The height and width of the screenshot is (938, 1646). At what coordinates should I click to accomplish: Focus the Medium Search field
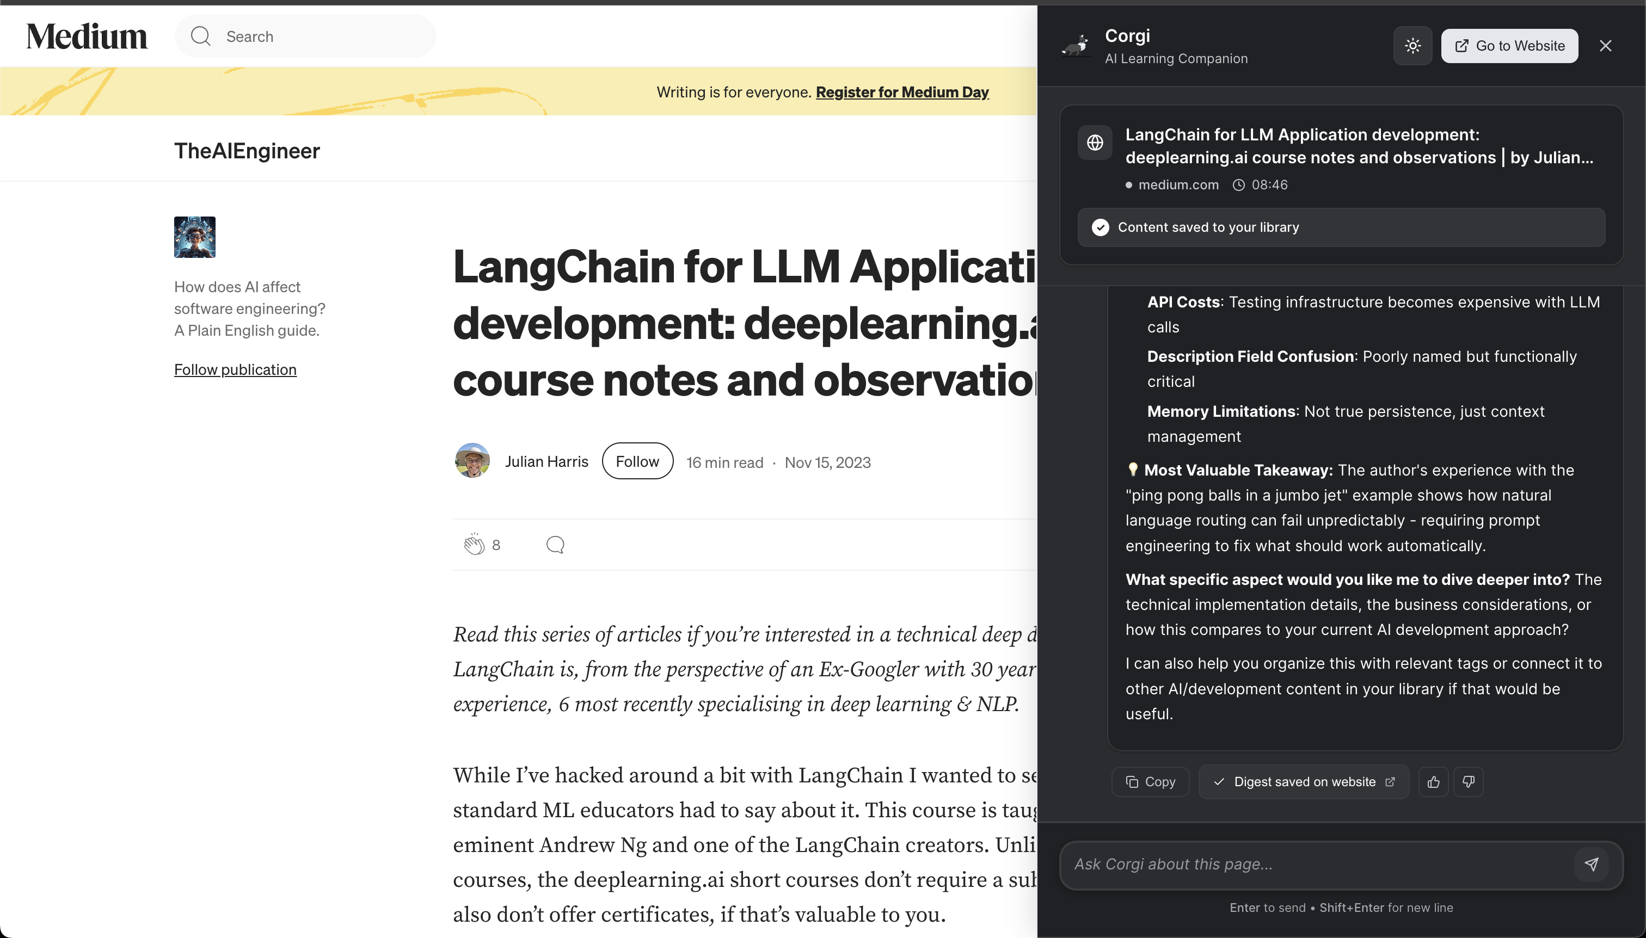(305, 36)
